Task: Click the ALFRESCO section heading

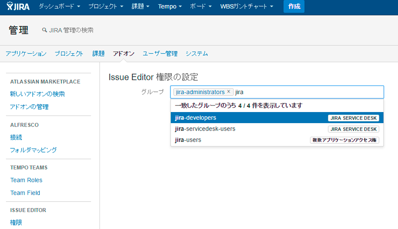Action: point(24,125)
